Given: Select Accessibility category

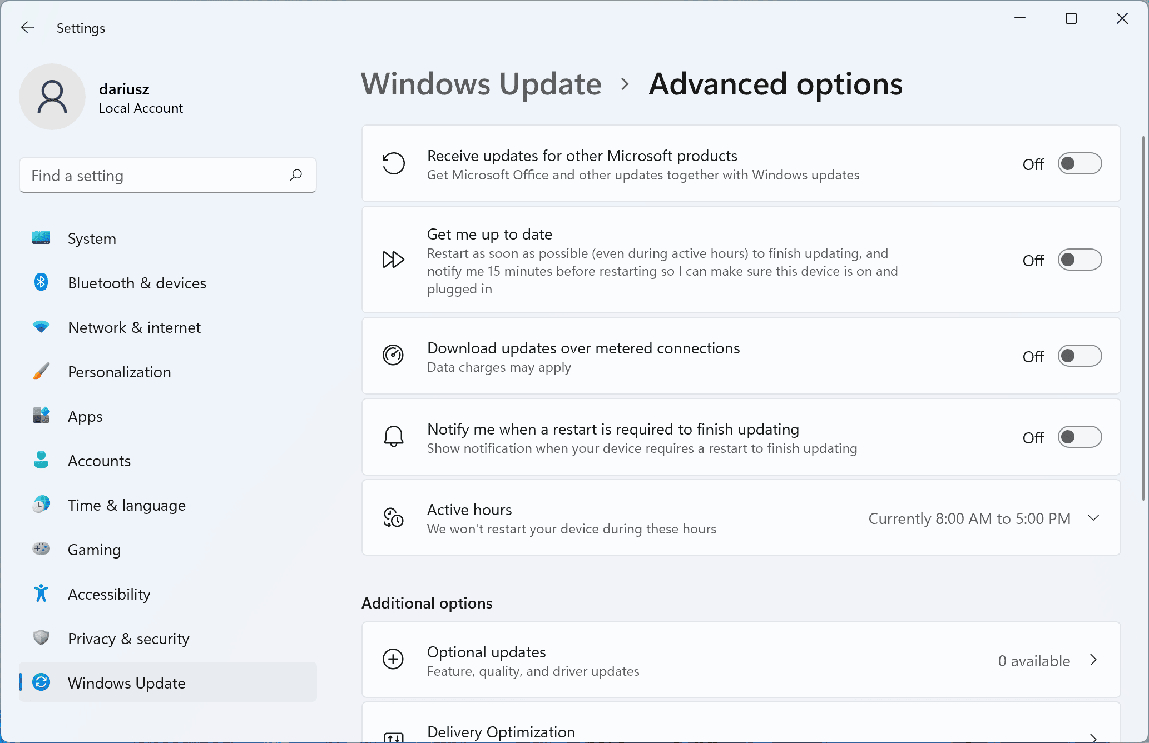Looking at the screenshot, I should click(167, 594).
